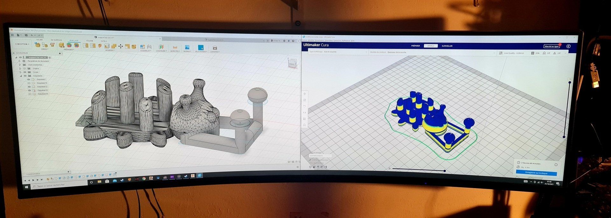Switch to Tôlerie ribbon tab
This screenshot has width=611, height=218.
coord(90,41)
